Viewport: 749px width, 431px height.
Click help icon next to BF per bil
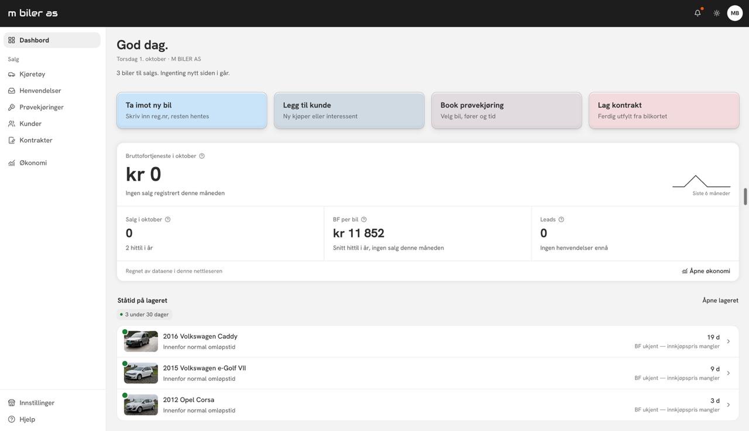(364, 219)
